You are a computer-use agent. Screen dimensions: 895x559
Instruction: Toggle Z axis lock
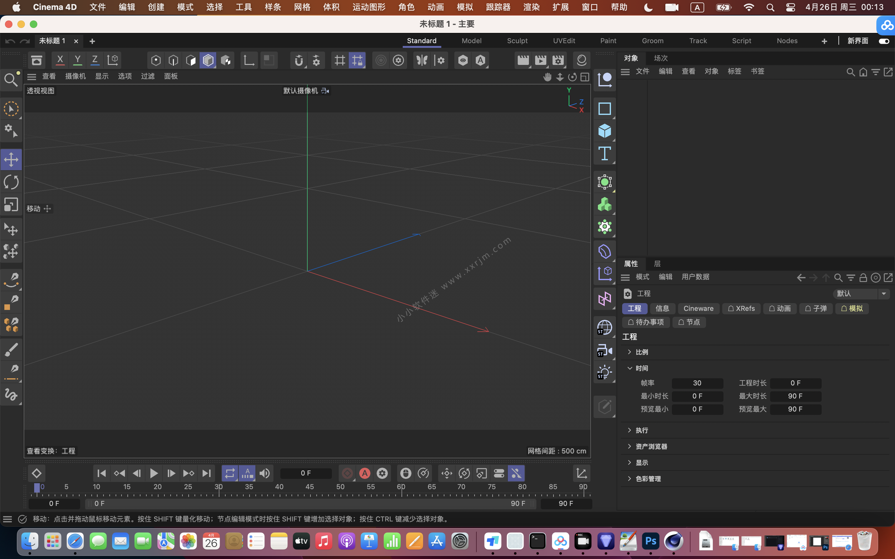[95, 60]
